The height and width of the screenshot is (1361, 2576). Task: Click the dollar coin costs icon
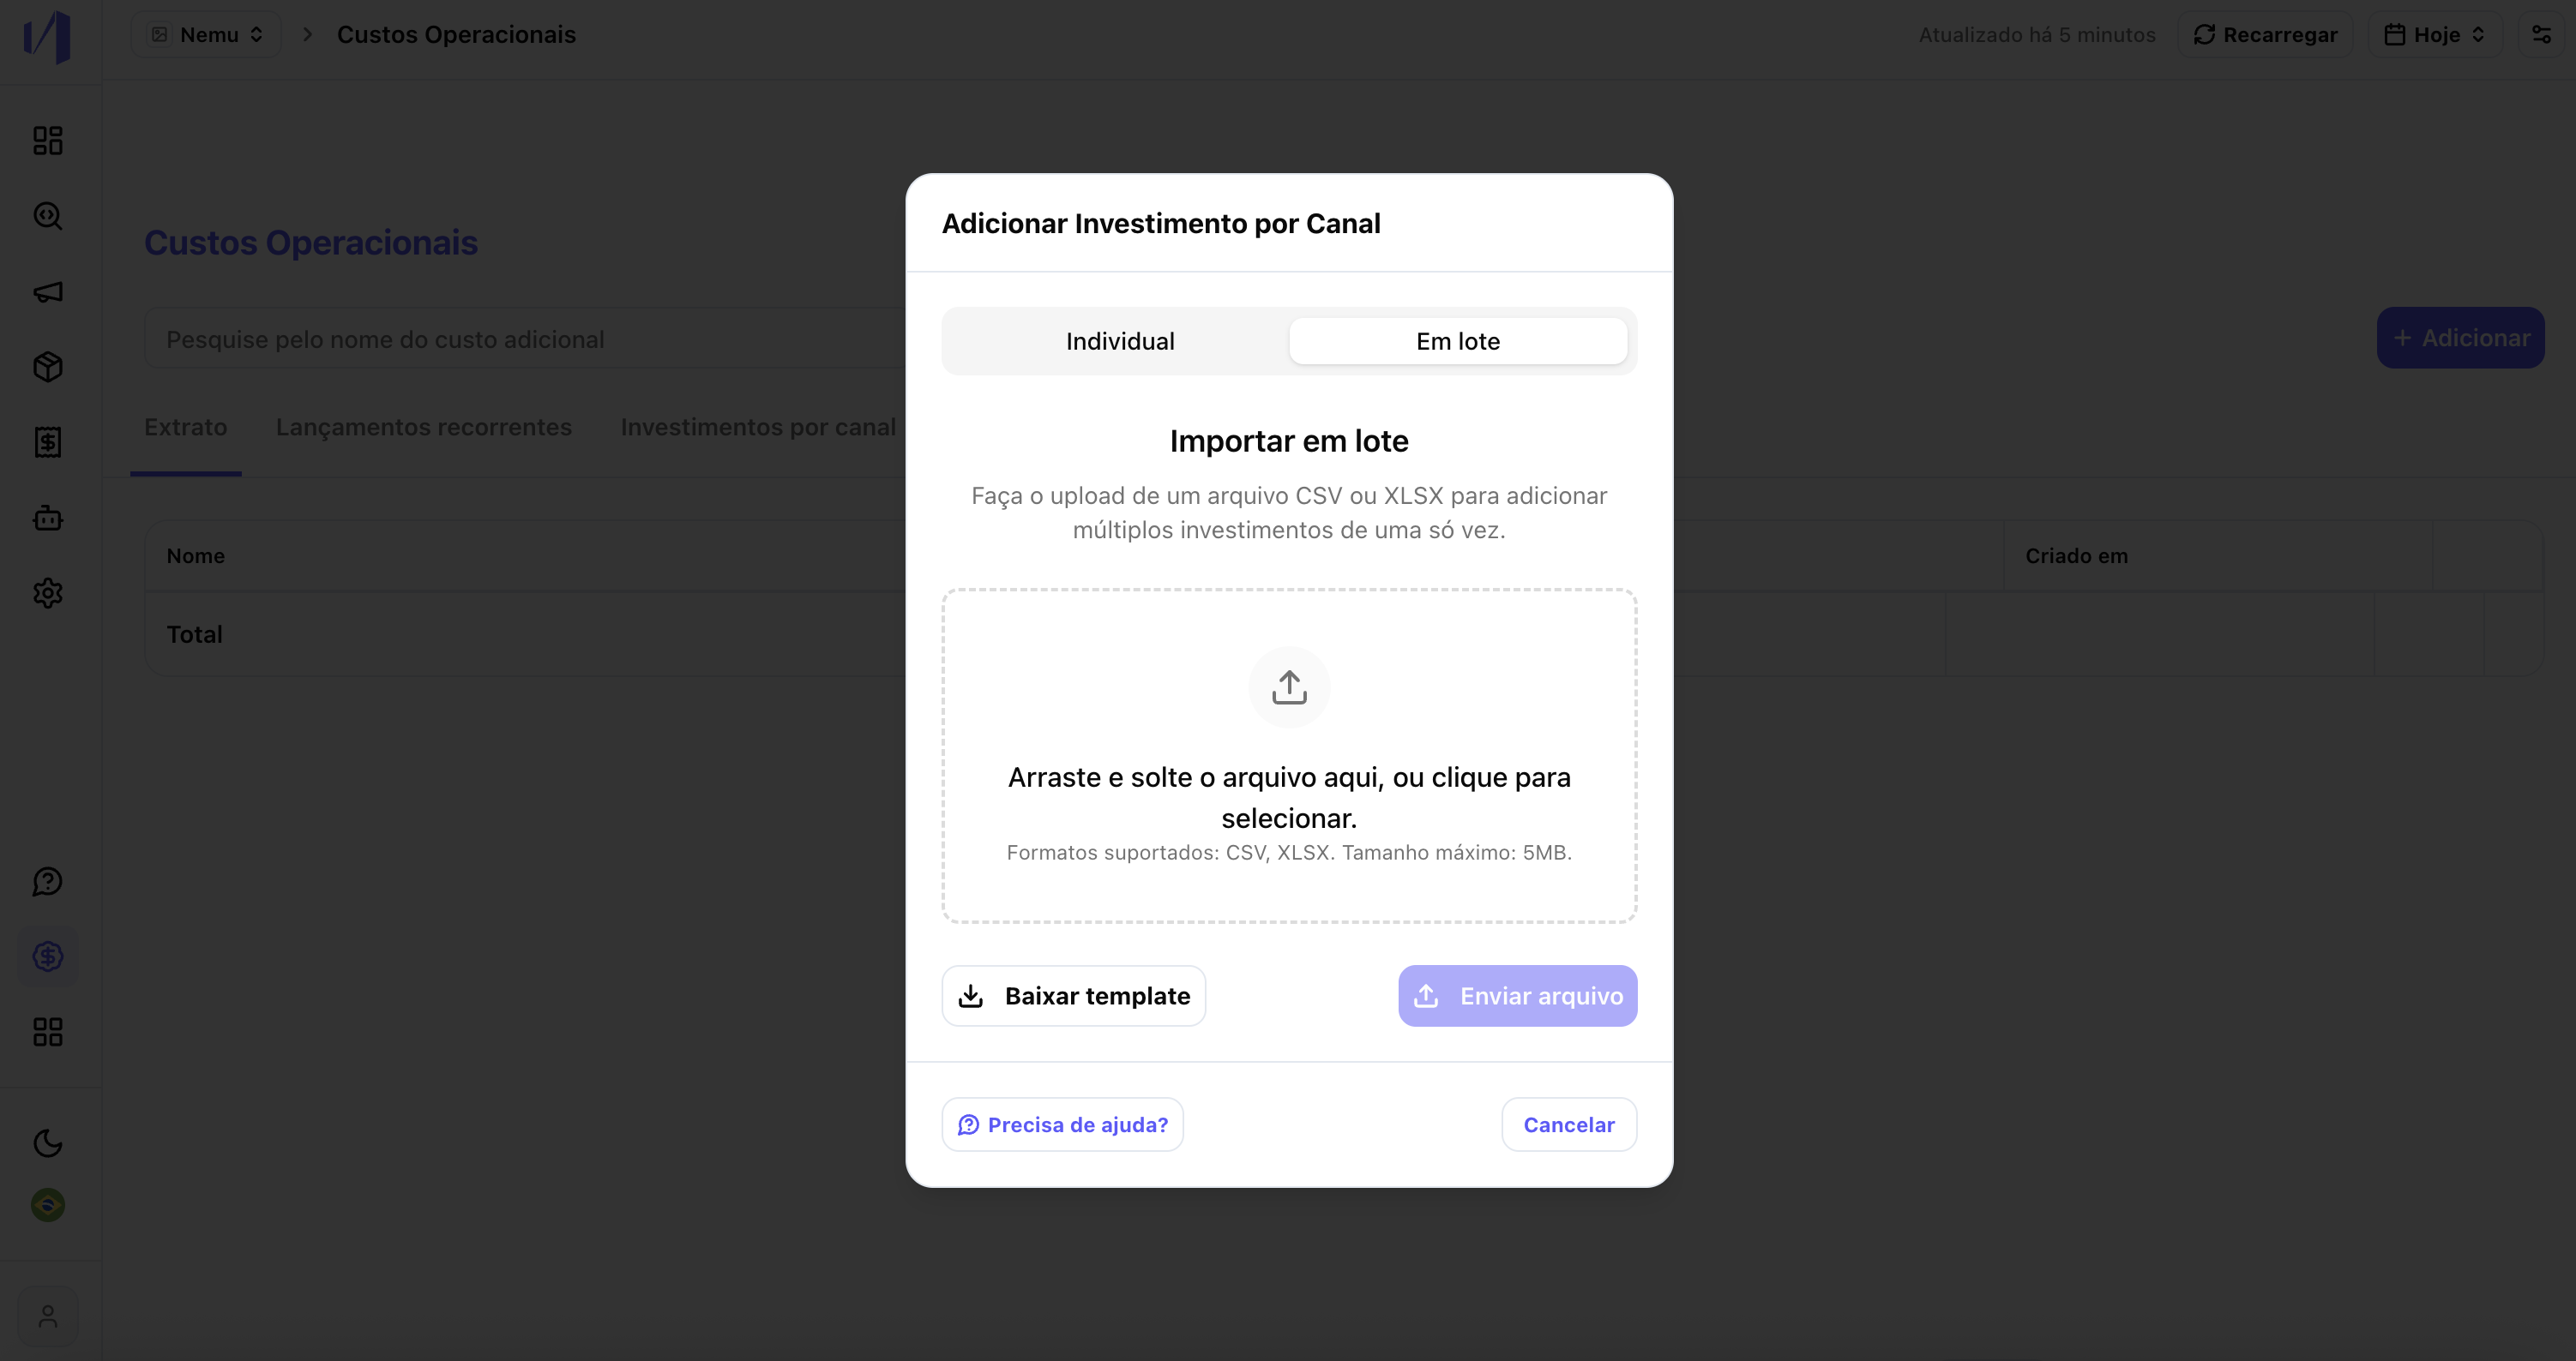tap(48, 956)
